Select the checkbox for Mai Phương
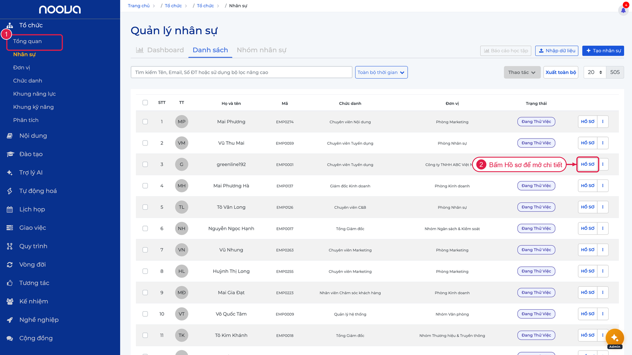Viewport: 632px width, 355px height. point(145,121)
